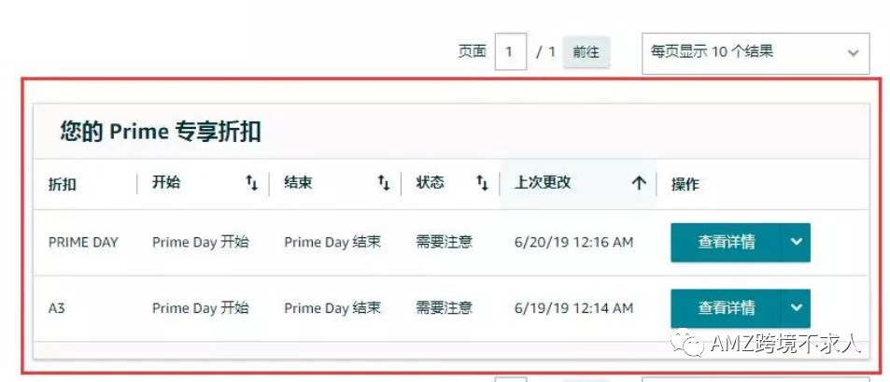Screen dimensions: 890x382
Task: Click 查看详情 for A3 discount
Action: point(726,308)
